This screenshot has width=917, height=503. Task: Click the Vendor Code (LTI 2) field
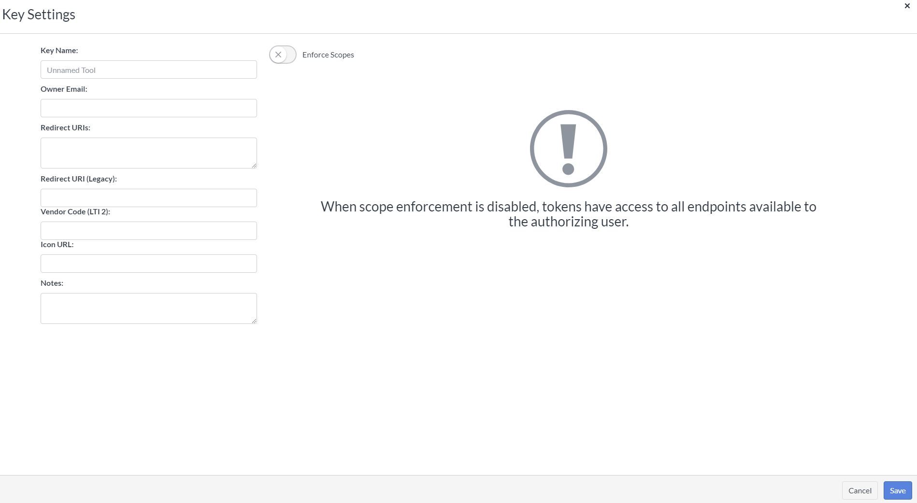click(149, 231)
